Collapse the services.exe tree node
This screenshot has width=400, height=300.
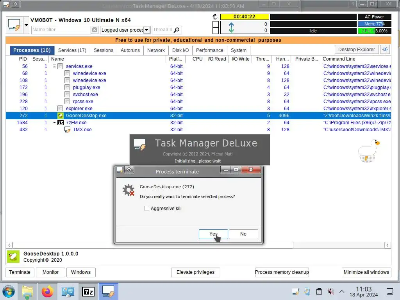(54, 66)
